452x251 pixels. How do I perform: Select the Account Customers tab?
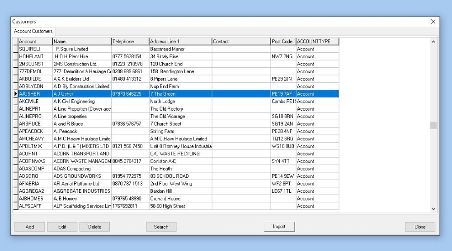33,31
